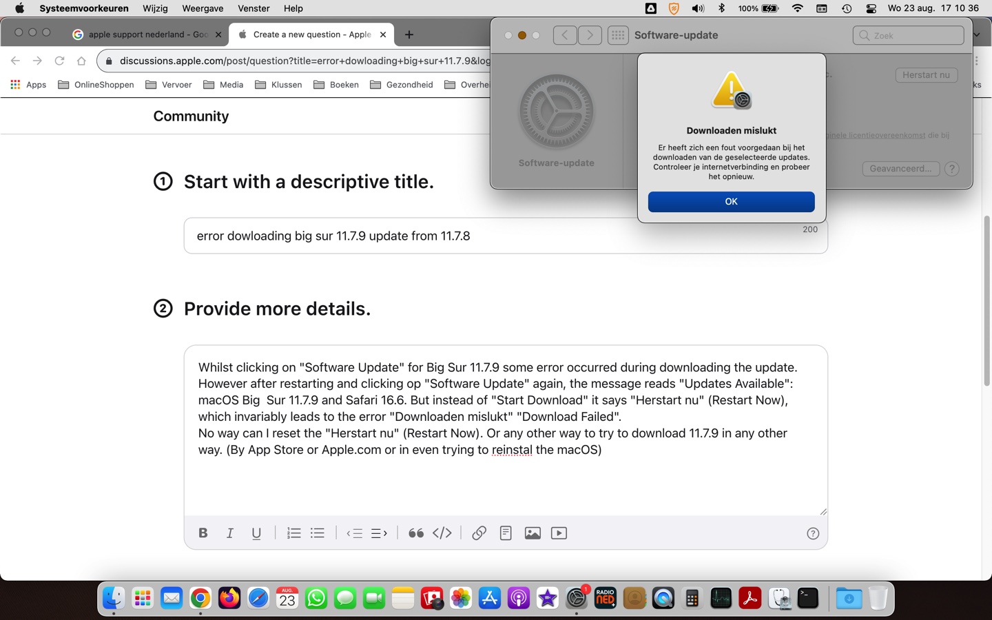992x620 pixels.
Task: Apply italic formatting in the editor toolbar
Action: click(229, 533)
